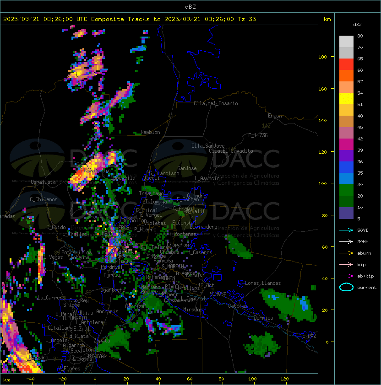The height and width of the screenshot is (385, 381).
Task: Click the 'Composite Tracks' header text
Action: point(120,19)
